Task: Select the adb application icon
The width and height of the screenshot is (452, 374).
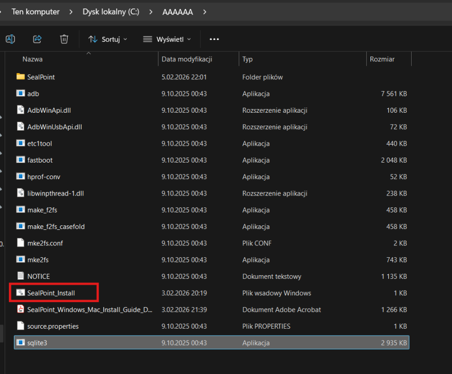Action: 20,93
